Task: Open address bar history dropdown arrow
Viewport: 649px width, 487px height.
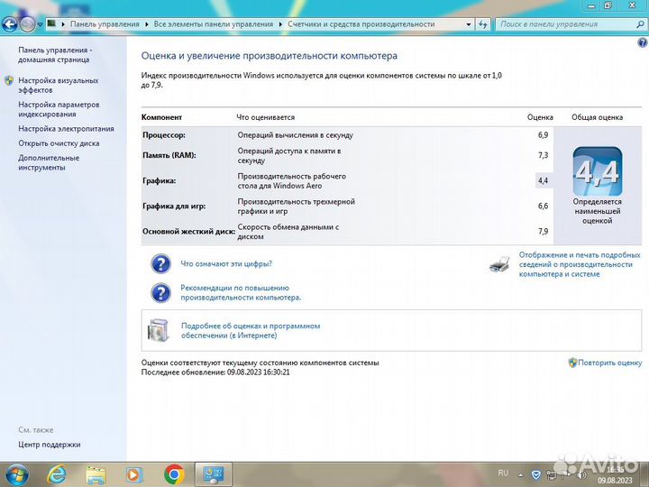Action: pyautogui.click(x=468, y=24)
